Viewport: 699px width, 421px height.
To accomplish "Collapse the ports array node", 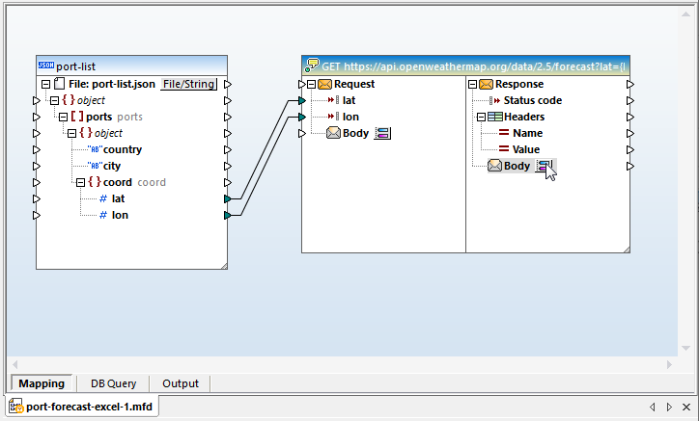I will point(63,117).
